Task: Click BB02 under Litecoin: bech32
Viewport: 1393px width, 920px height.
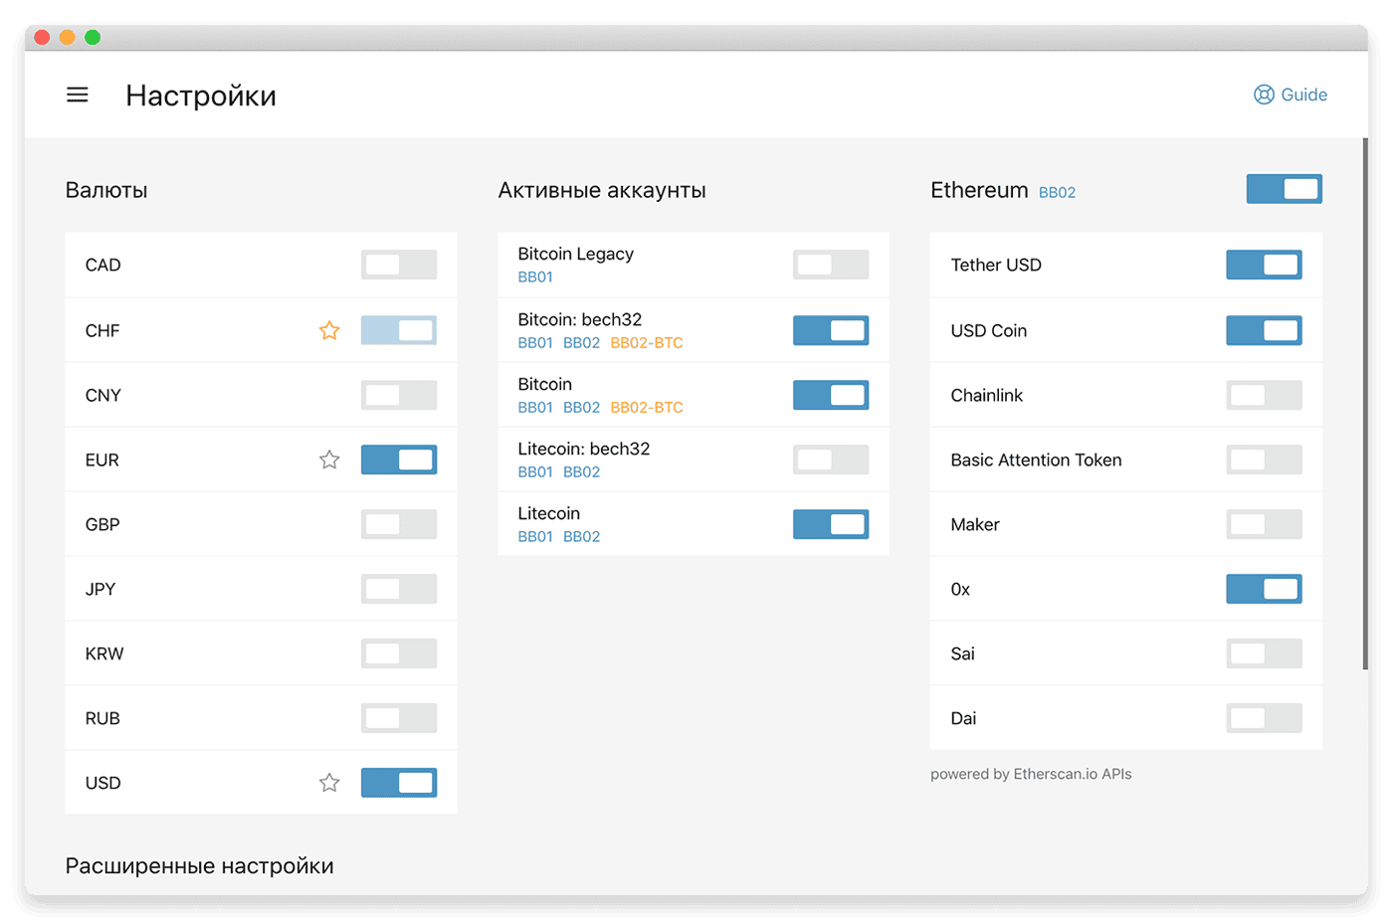Action: pyautogui.click(x=581, y=472)
